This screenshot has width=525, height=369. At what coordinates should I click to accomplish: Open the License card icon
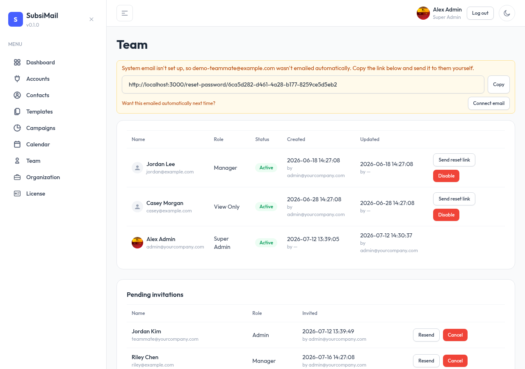pyautogui.click(x=17, y=194)
